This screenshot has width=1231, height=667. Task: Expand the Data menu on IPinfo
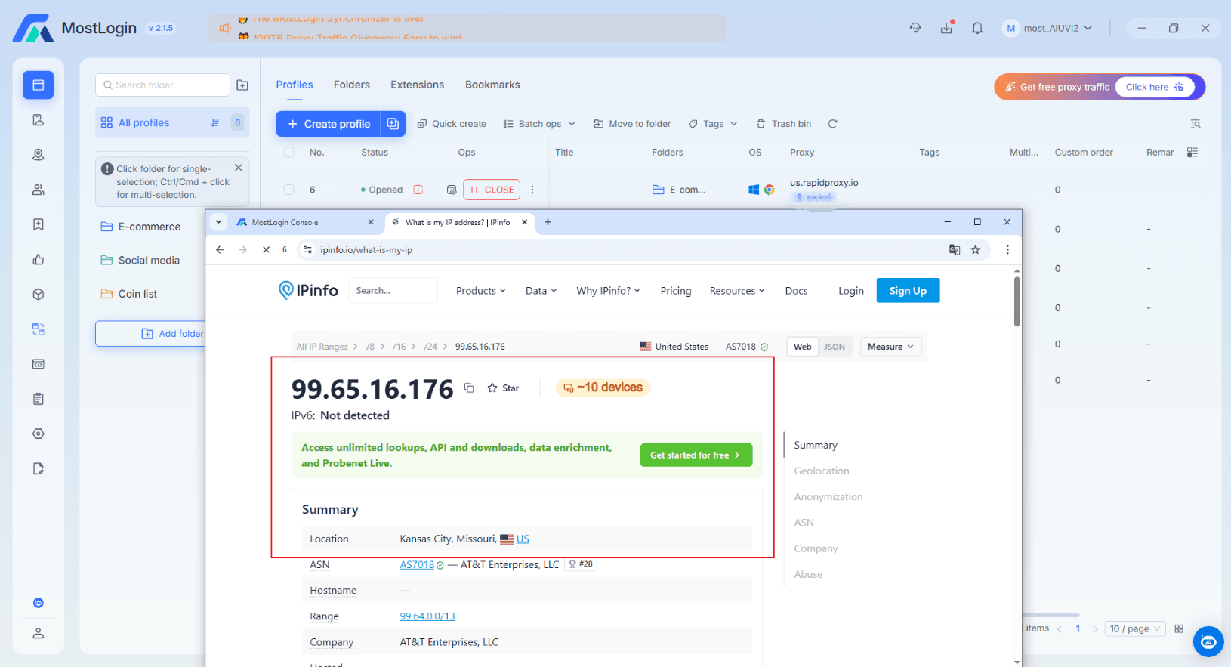541,291
